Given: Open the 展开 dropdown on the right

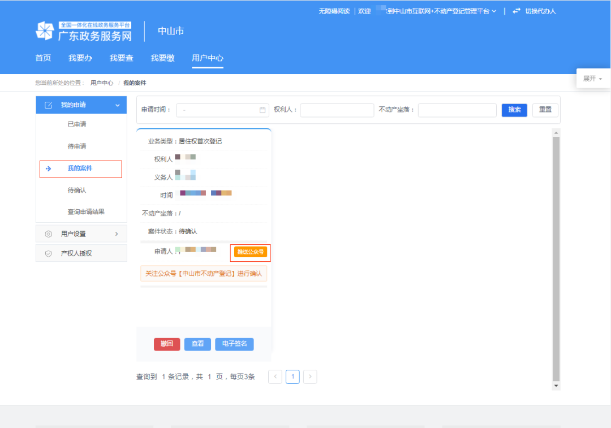Looking at the screenshot, I should pos(592,79).
